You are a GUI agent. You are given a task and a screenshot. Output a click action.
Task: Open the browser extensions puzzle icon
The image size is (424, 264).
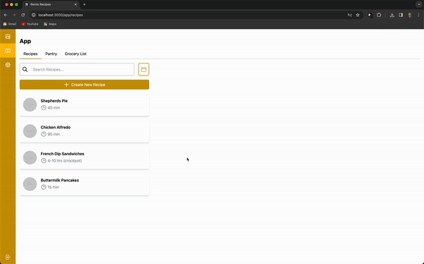point(379,15)
